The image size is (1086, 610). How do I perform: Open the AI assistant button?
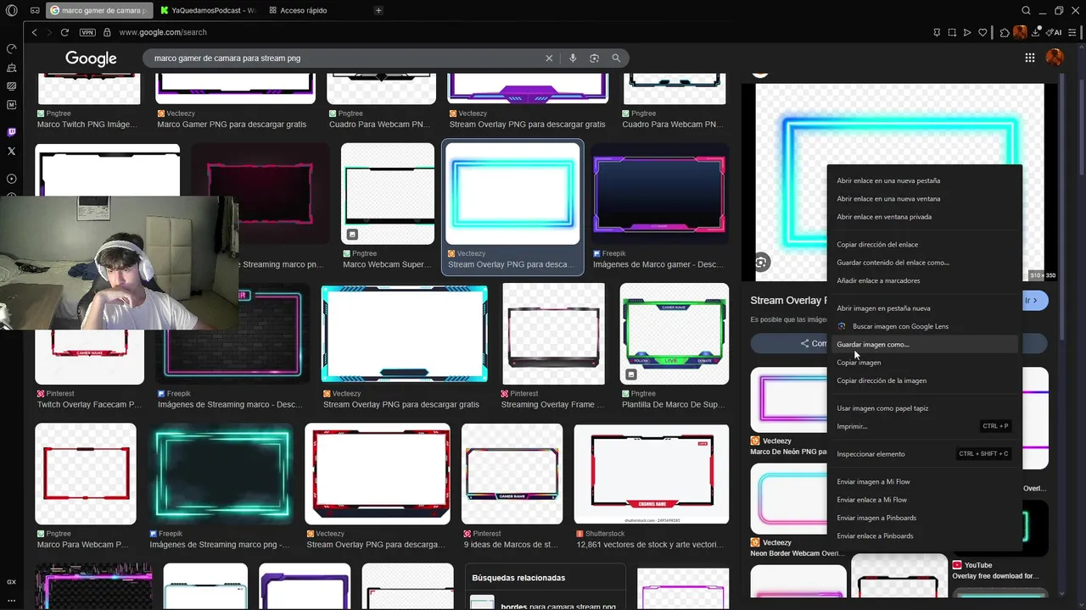[x=1055, y=32]
